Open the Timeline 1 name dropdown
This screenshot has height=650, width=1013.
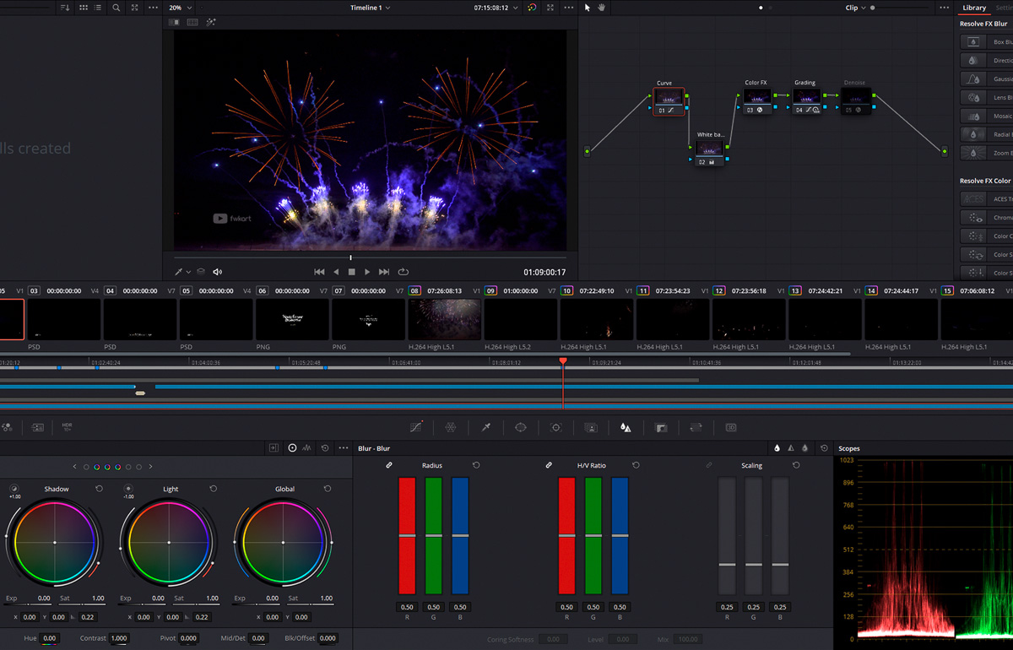point(371,8)
